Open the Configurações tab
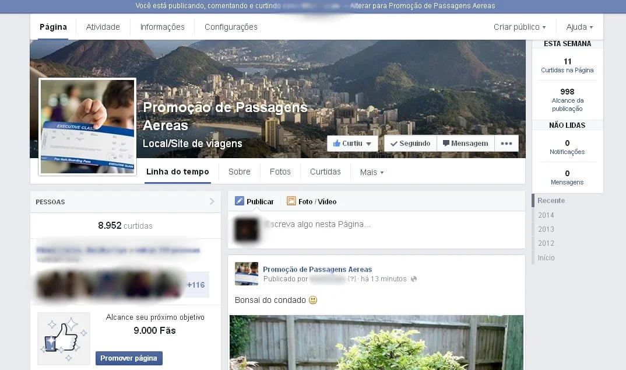 231,27
